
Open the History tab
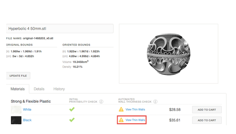(59, 89)
